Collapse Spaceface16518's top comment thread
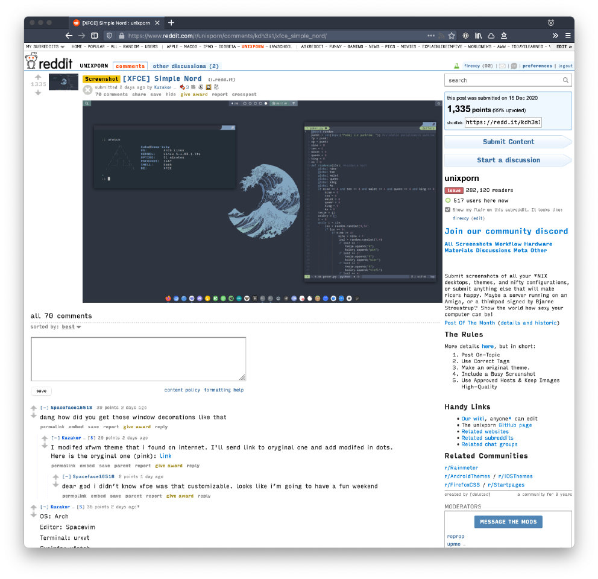 (x=44, y=408)
